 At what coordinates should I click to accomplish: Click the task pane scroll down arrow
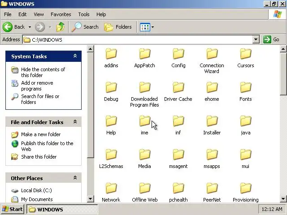click(91, 199)
